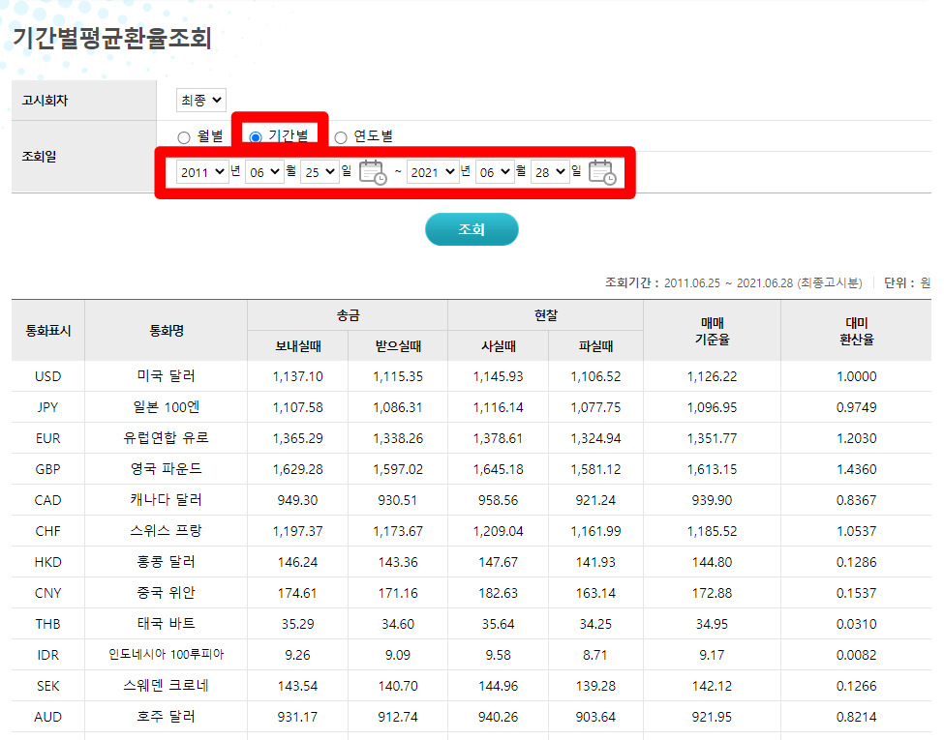
Task: Select the JPY 일본 100엔 row
Action: (165, 407)
